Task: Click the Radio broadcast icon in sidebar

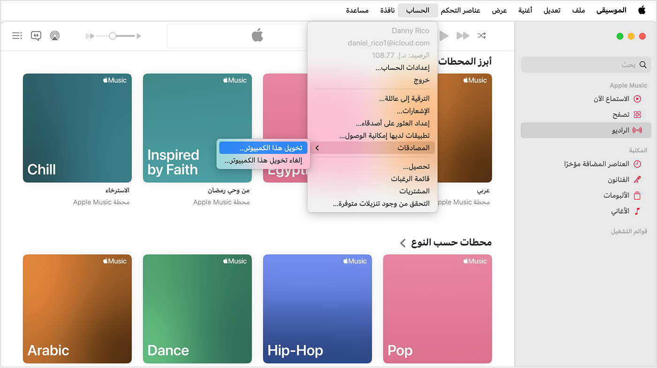Action: tap(637, 130)
